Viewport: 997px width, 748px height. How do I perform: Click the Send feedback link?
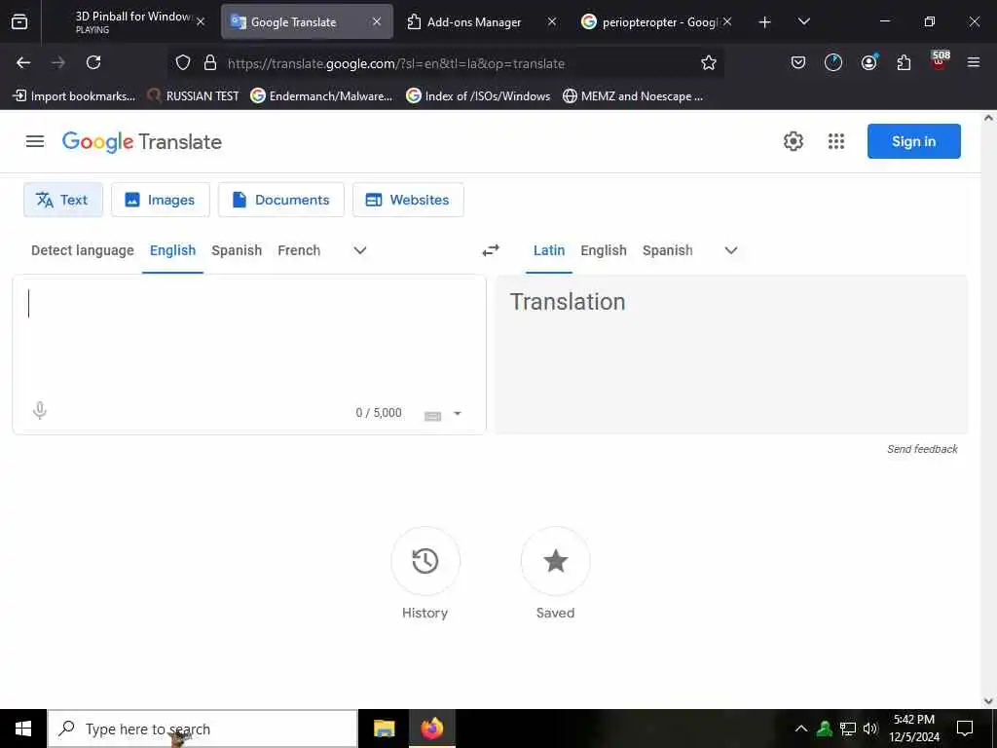[x=922, y=449]
